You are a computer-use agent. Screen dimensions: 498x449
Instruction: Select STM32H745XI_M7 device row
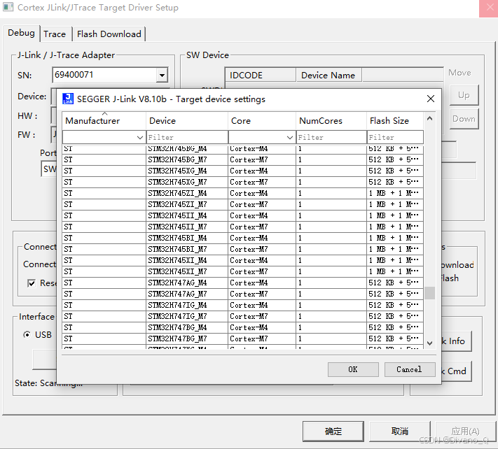242,272
